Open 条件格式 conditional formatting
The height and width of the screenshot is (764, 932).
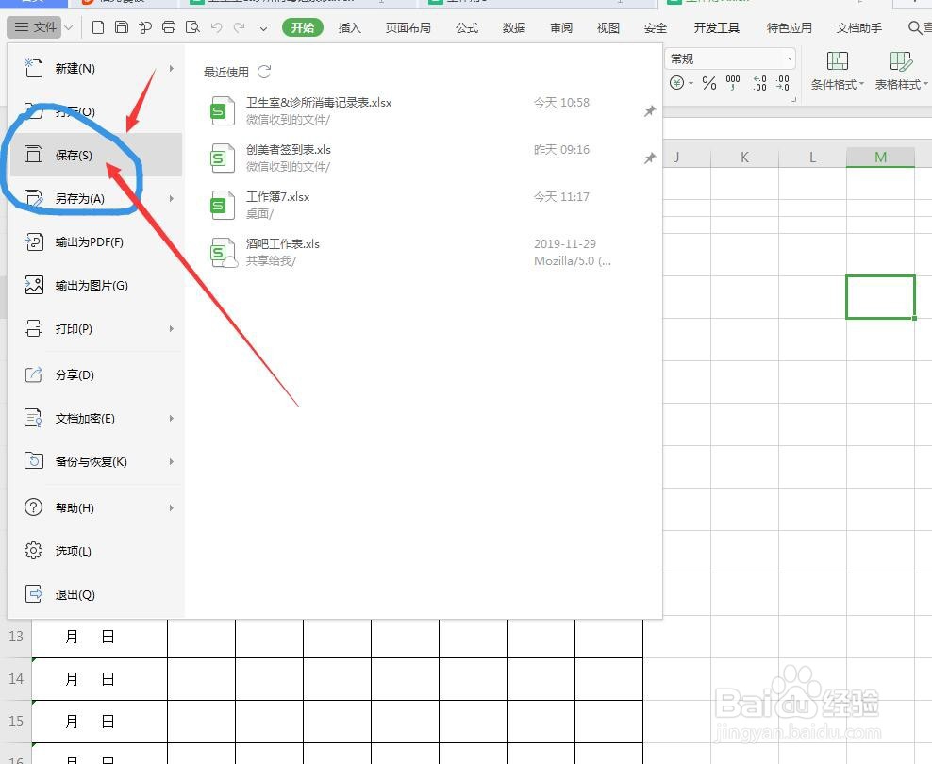pyautogui.click(x=837, y=70)
